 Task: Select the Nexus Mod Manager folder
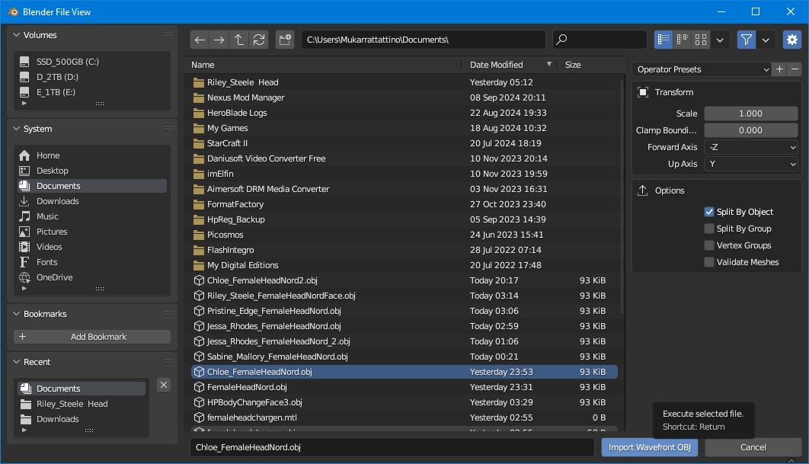[404, 98]
